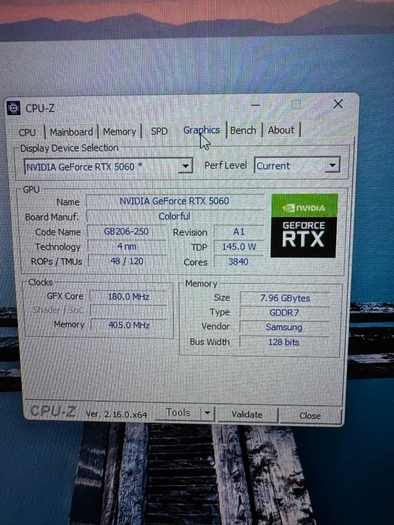Minimize the CPU-Z window

pos(256,105)
